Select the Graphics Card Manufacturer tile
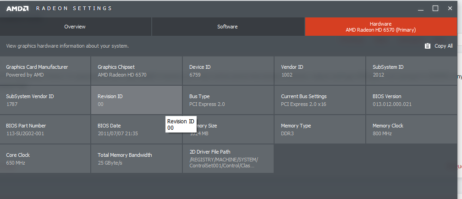Image resolution: width=462 pixels, height=199 pixels. coord(45,71)
